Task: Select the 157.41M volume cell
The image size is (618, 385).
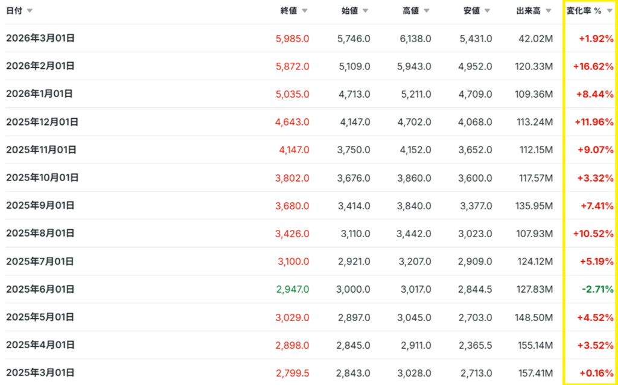Action: [535, 373]
